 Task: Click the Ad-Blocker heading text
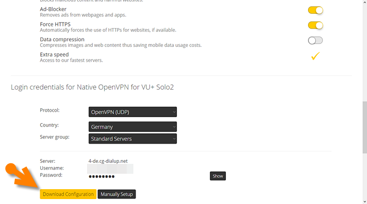[53, 9]
